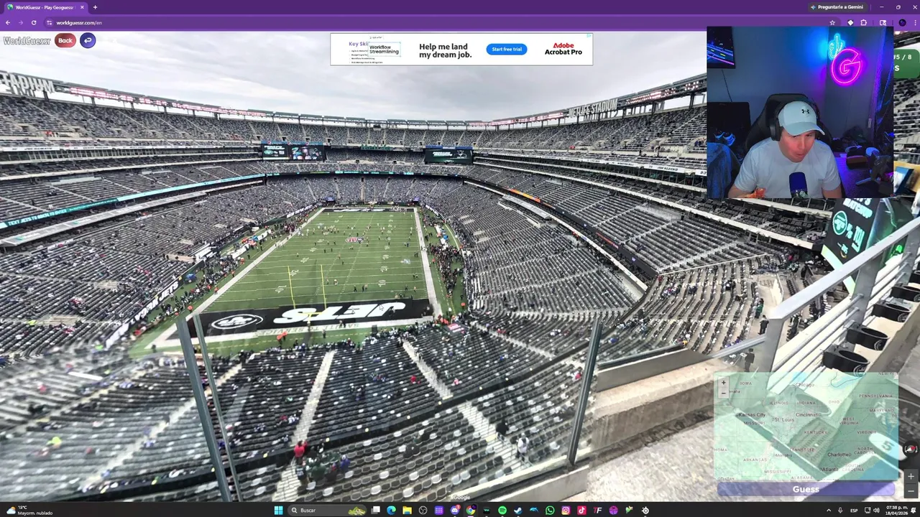View site information icon in address bar
This screenshot has height=517, width=920.
point(50,22)
